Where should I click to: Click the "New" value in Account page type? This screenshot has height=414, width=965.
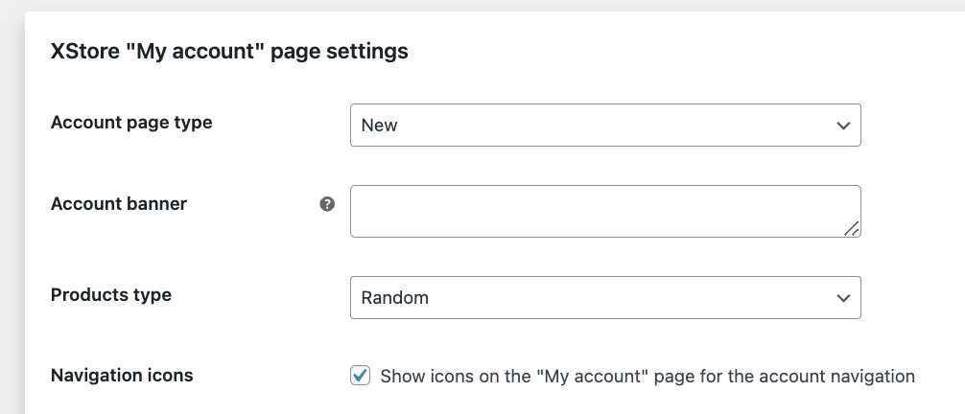379,126
